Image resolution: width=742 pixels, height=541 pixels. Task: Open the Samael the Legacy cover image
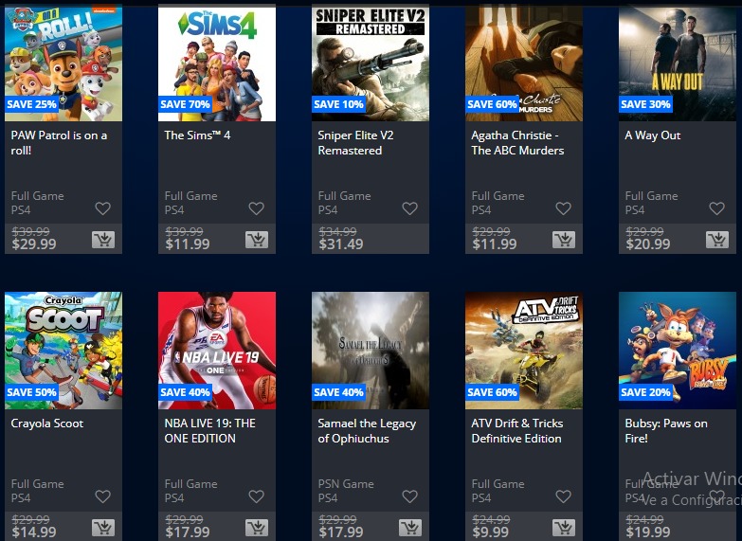click(371, 351)
